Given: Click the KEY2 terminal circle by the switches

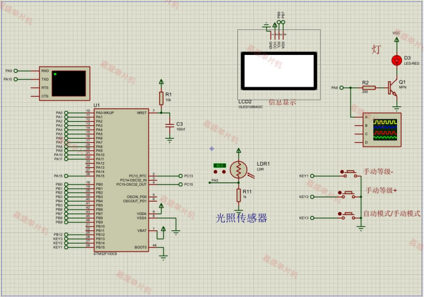Looking at the screenshot, I should click(312, 197).
